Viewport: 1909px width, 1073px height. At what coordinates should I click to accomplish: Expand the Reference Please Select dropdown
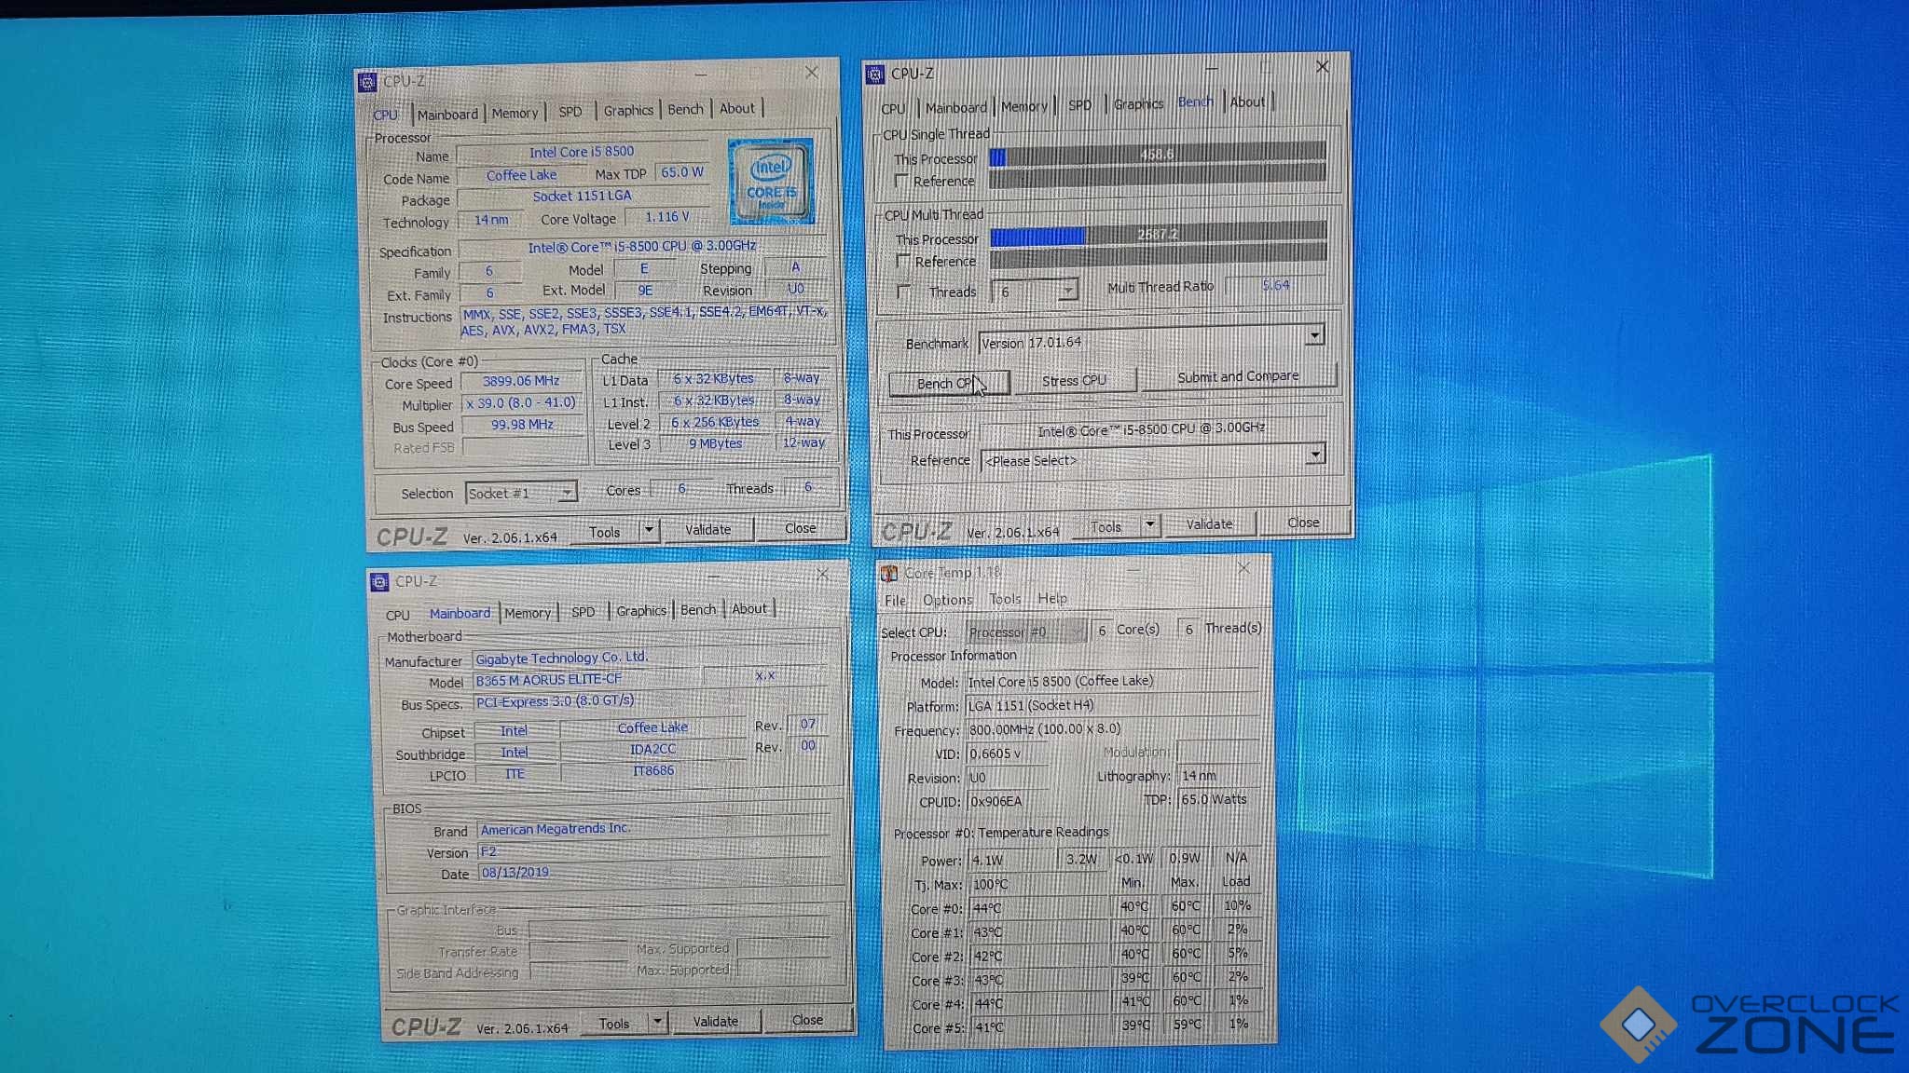point(1314,455)
